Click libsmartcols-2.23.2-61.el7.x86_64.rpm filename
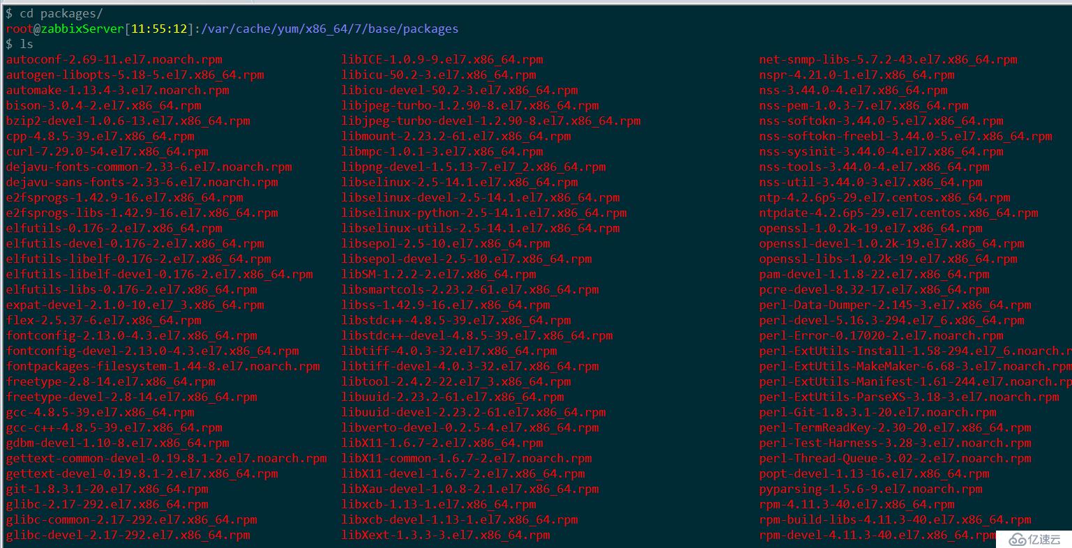Viewport: 1072px width, 548px height. (470, 290)
